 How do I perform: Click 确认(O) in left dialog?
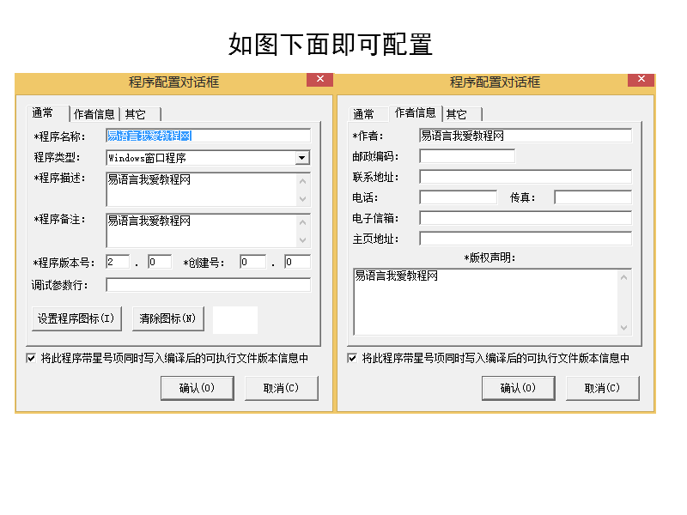pos(198,388)
